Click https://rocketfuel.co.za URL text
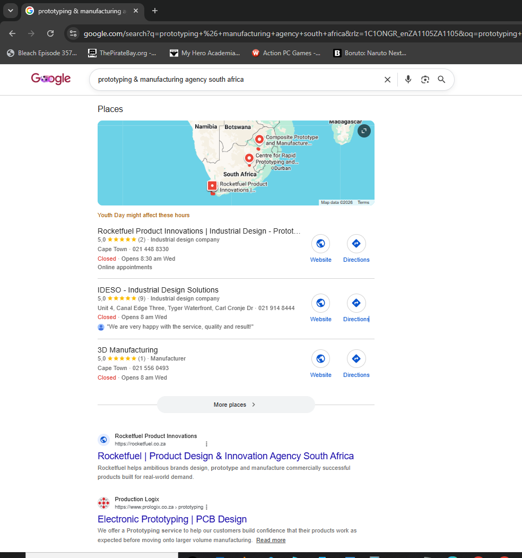The image size is (522, 558). [x=140, y=444]
